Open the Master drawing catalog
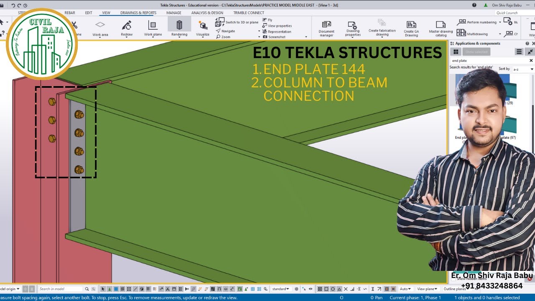Viewport: 535px width, 301px height. click(441, 28)
